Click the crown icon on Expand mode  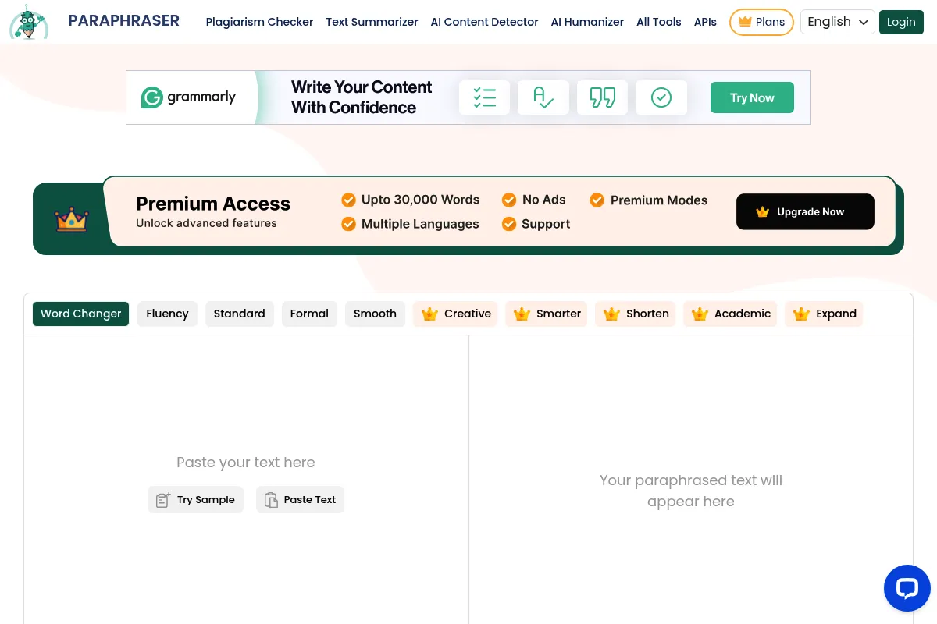tap(801, 314)
